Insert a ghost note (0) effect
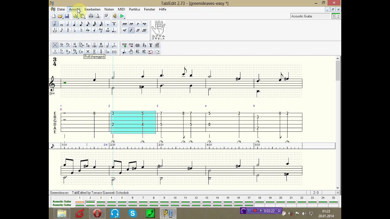Screen dimensions: 390x219 (114, 52)
